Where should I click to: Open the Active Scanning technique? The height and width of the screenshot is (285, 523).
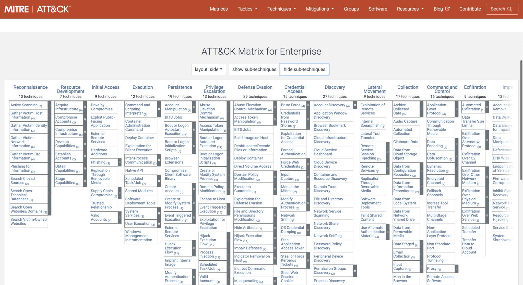[x=26, y=105]
